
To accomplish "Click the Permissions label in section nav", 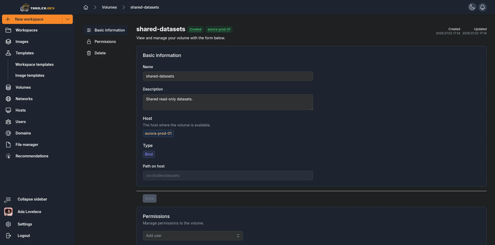I will pos(105,42).
